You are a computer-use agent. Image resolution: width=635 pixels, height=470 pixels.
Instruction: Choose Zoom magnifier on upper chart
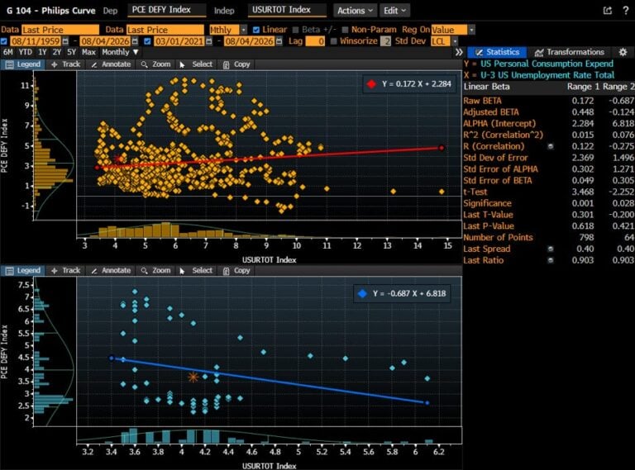(x=155, y=64)
